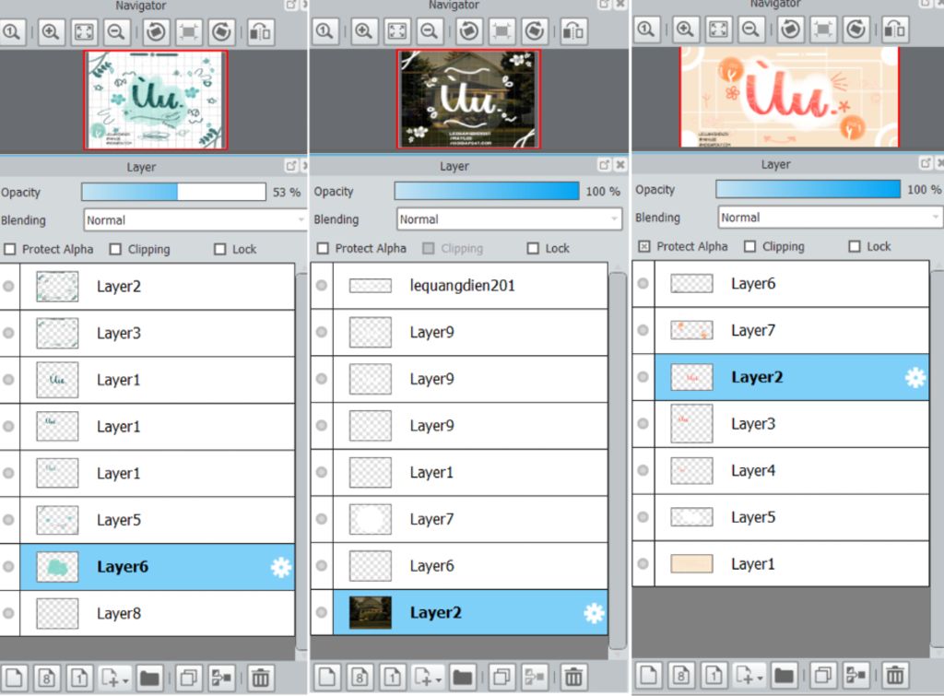Image resolution: width=944 pixels, height=696 pixels.
Task: Enable Protect Alpha in the house photo panel
Action: (323, 248)
